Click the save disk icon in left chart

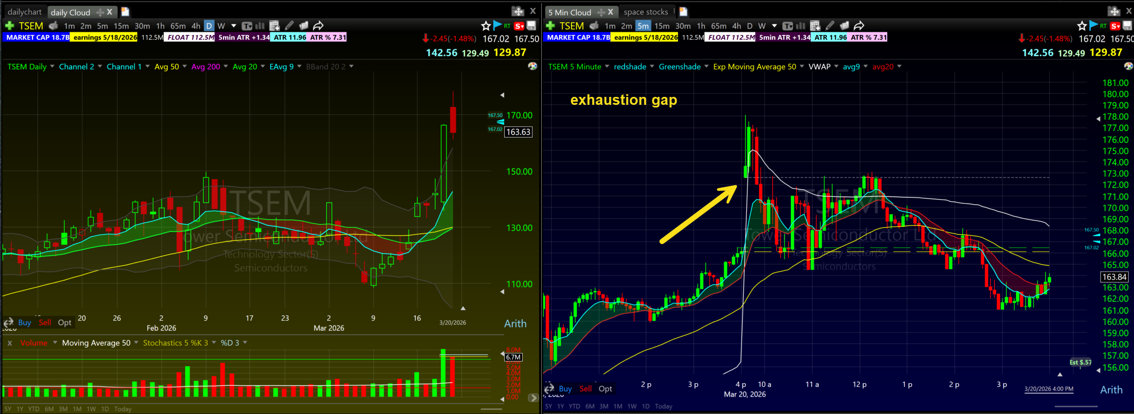pyautogui.click(x=532, y=25)
